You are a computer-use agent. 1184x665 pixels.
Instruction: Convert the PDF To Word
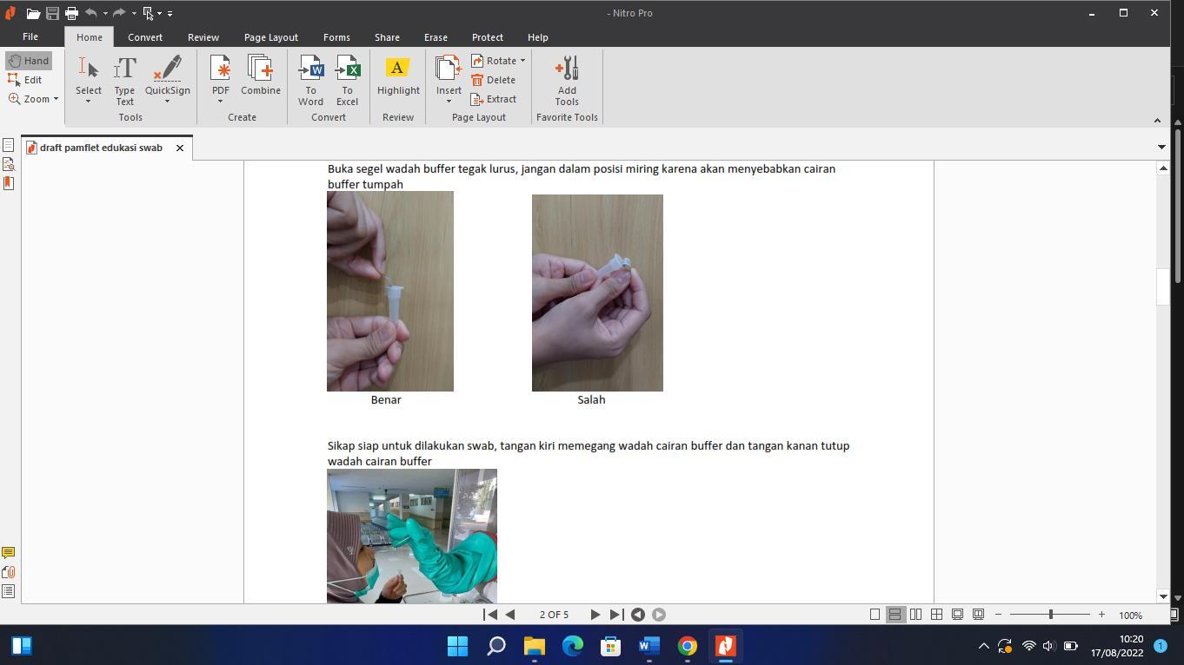click(x=310, y=81)
